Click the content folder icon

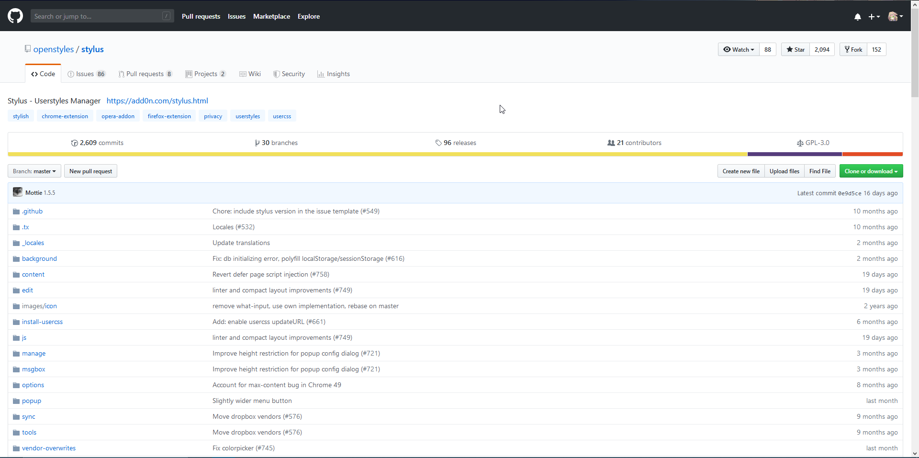(16, 275)
